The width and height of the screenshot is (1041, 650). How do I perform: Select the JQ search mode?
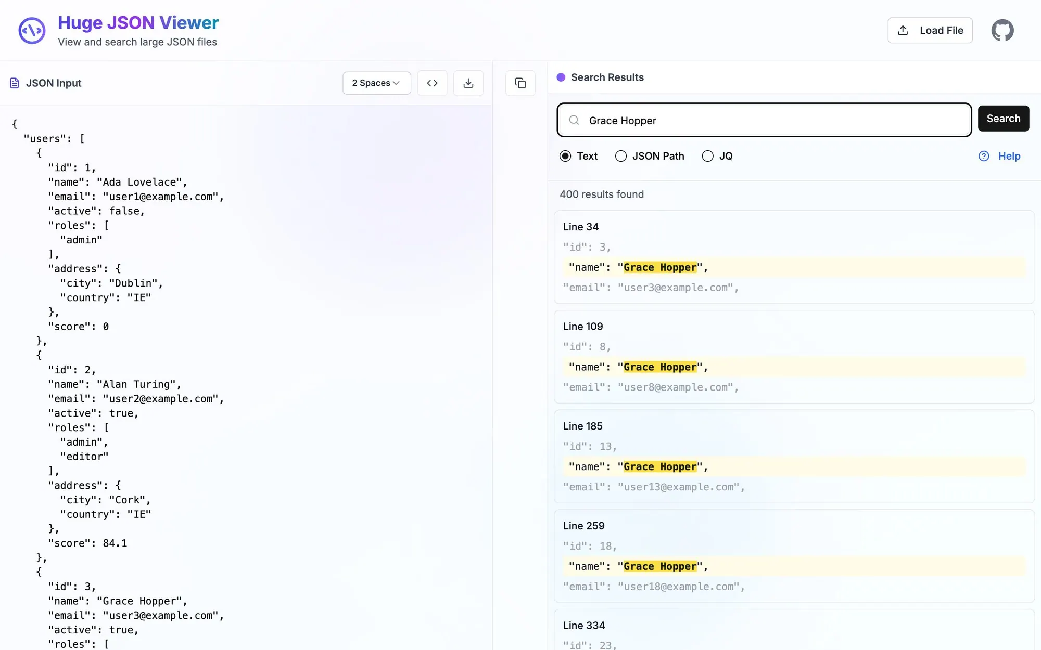point(708,156)
